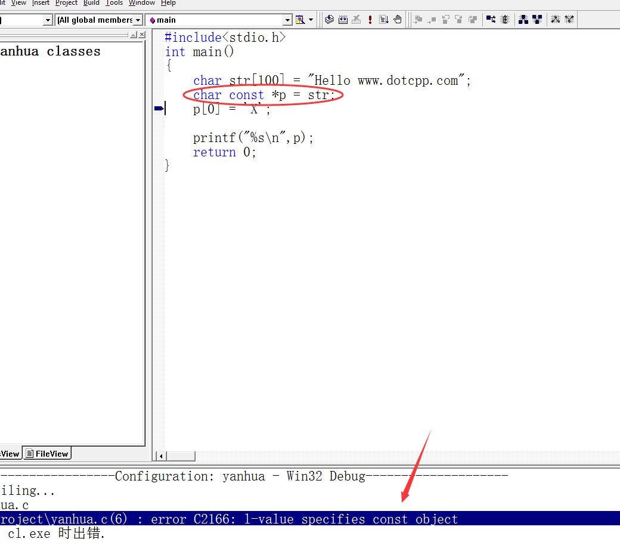Toggle breakpoint with the hand icon
The height and width of the screenshot is (545, 620).
click(x=398, y=20)
